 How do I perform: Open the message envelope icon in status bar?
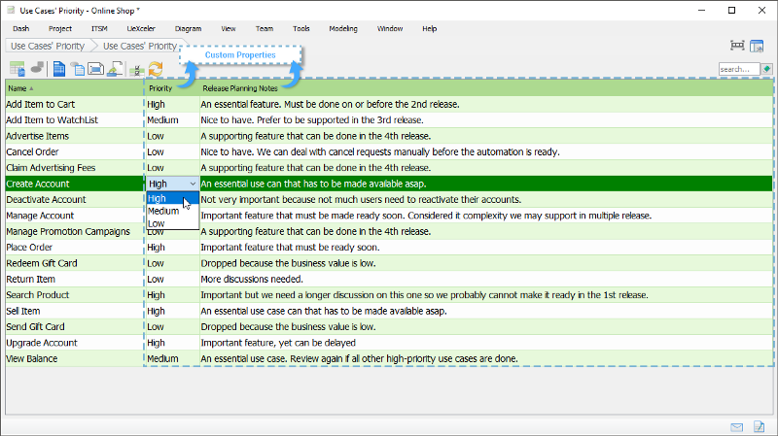(737, 426)
